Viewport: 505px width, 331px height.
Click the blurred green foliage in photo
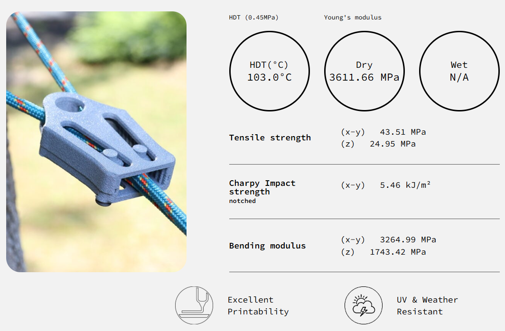pyautogui.click(x=128, y=38)
